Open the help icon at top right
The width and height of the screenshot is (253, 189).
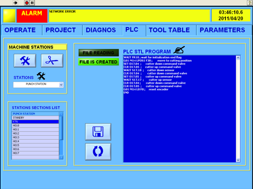tap(250, 3)
